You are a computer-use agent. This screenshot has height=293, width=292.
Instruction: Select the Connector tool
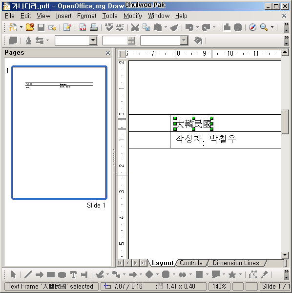pyautogui.click(x=116, y=274)
